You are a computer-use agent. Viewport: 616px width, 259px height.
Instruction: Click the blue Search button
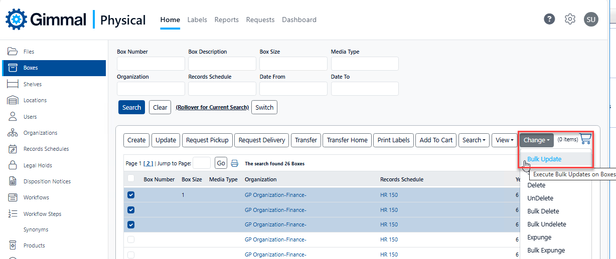pyautogui.click(x=131, y=107)
